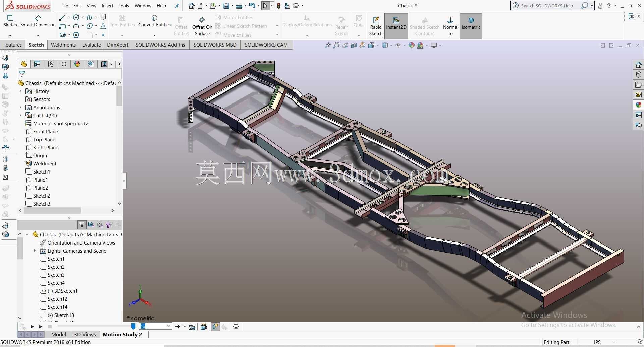Open the File menu
The height and width of the screenshot is (347, 644).
(65, 6)
